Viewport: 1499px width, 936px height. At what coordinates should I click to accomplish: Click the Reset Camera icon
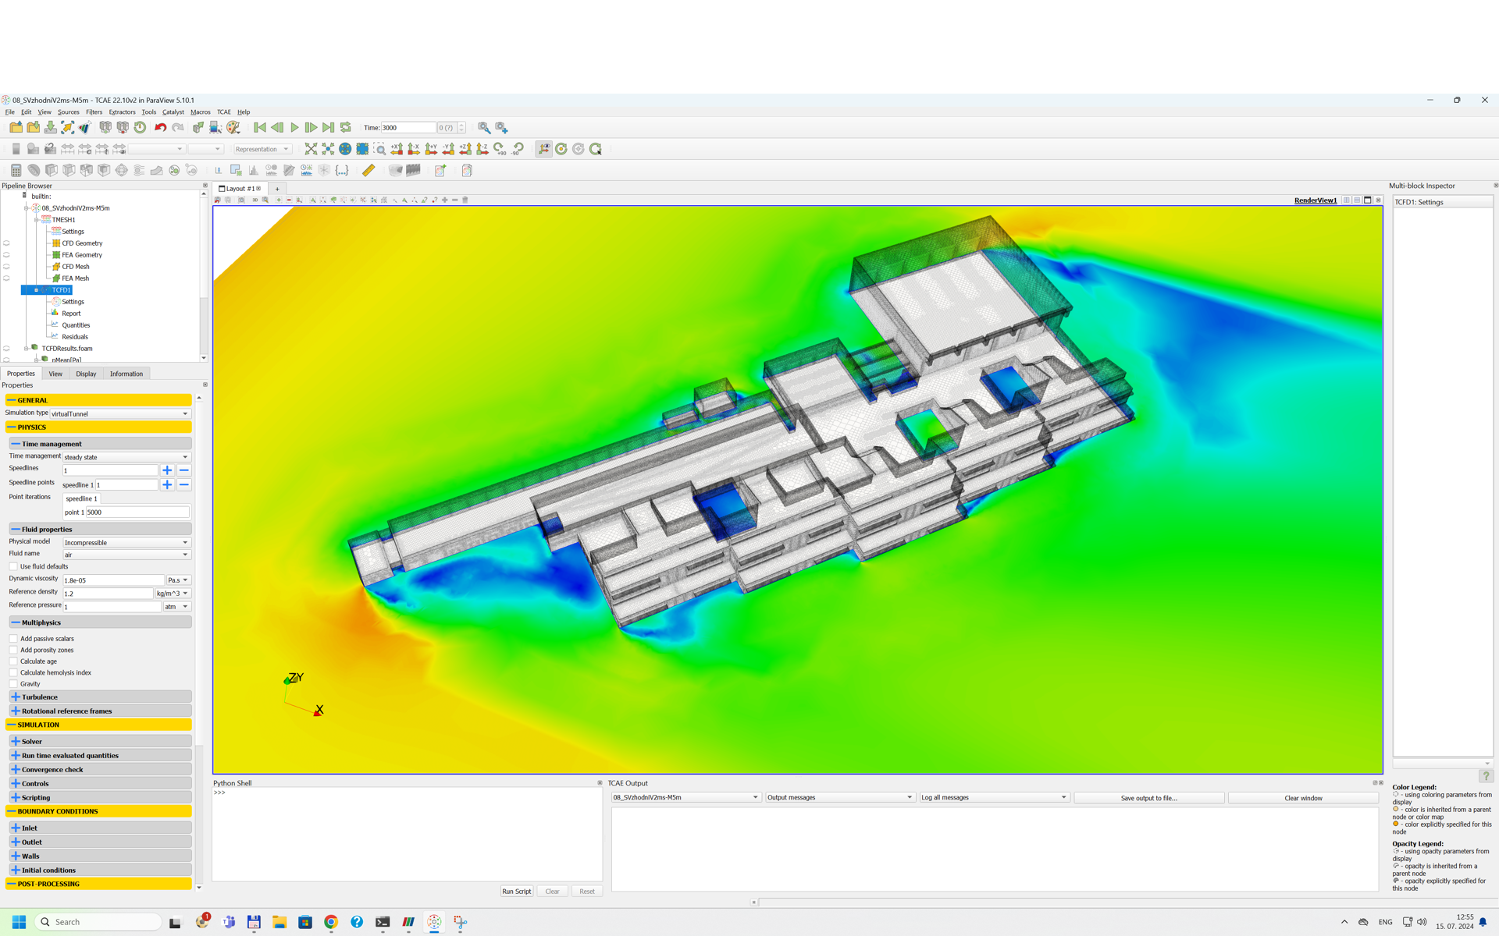pyautogui.click(x=311, y=149)
